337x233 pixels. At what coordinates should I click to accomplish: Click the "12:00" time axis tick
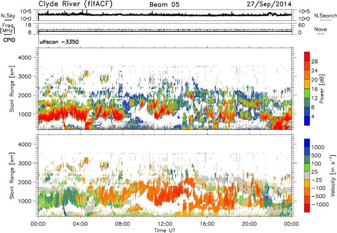point(165,224)
